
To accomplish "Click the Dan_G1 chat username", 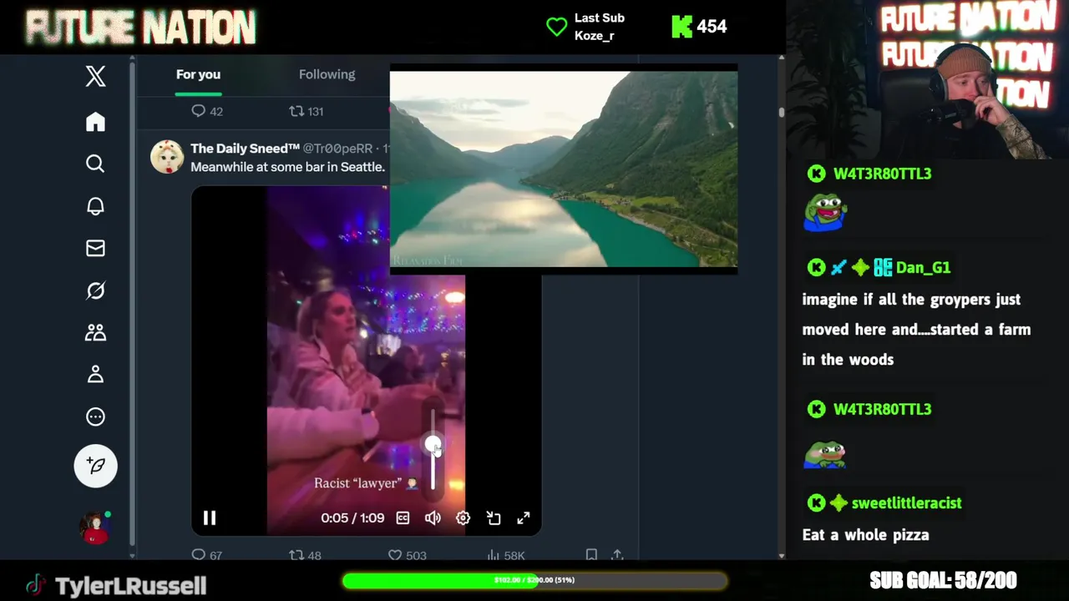I will [x=923, y=267].
